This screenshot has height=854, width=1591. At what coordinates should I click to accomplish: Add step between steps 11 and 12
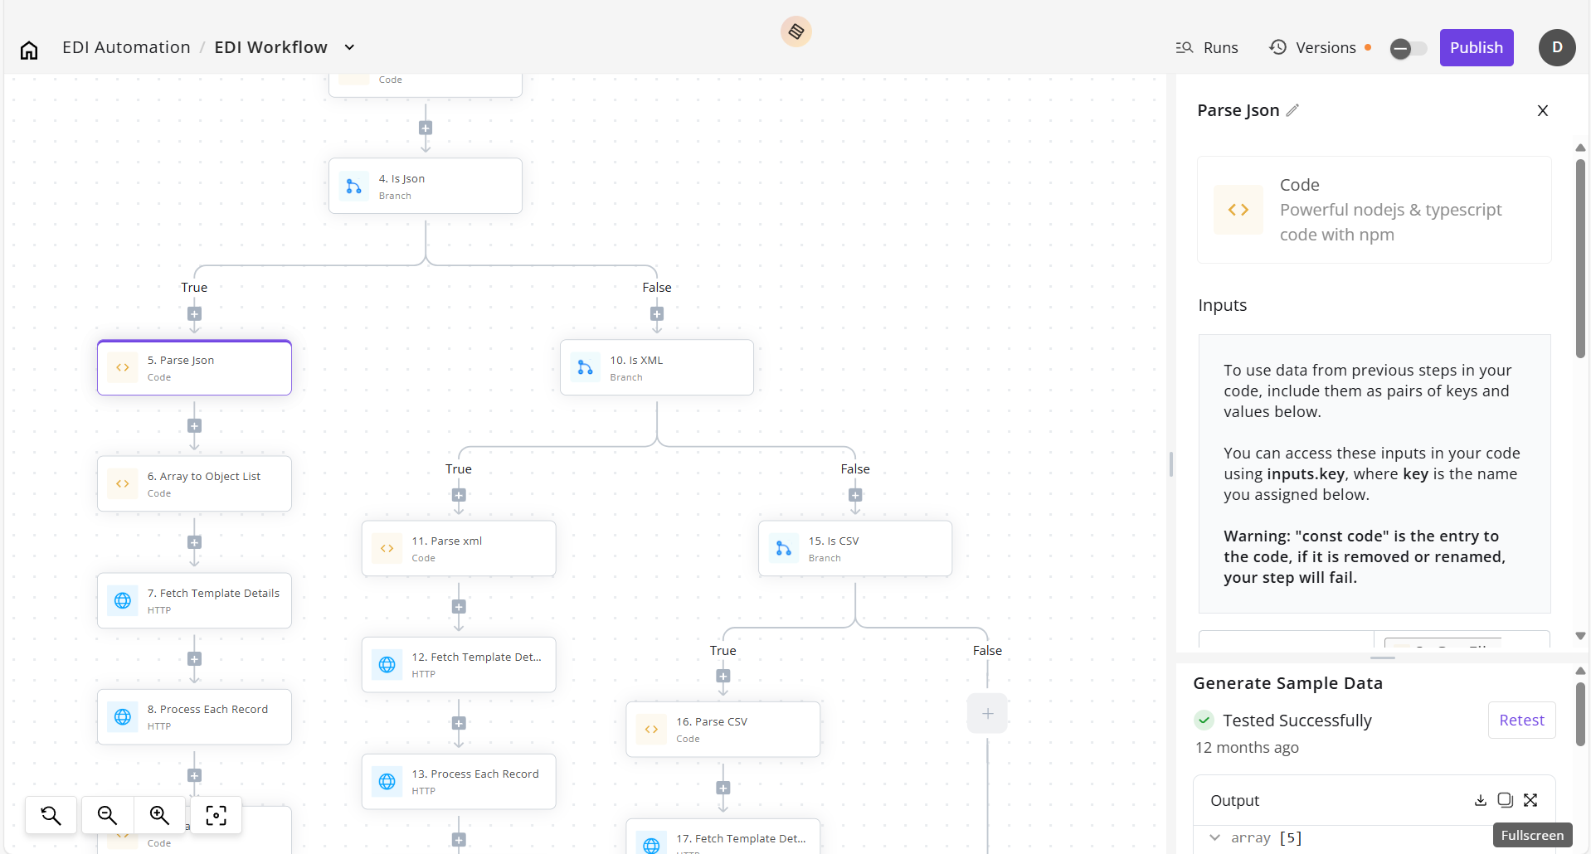[459, 607]
